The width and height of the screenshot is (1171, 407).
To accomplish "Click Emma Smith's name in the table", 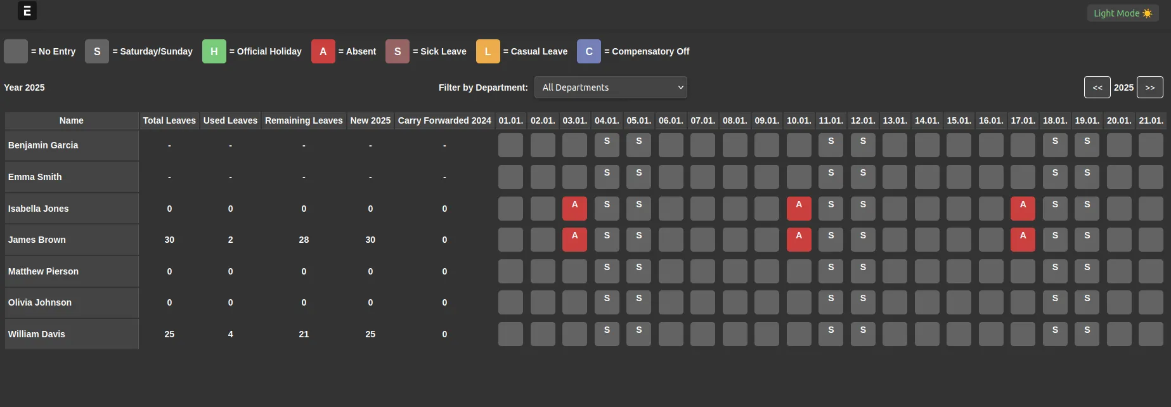I will [35, 177].
